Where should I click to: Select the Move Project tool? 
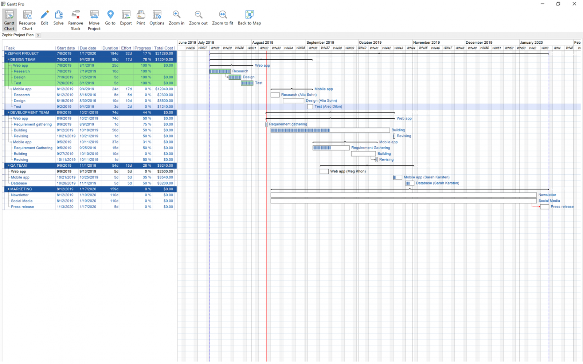(94, 20)
